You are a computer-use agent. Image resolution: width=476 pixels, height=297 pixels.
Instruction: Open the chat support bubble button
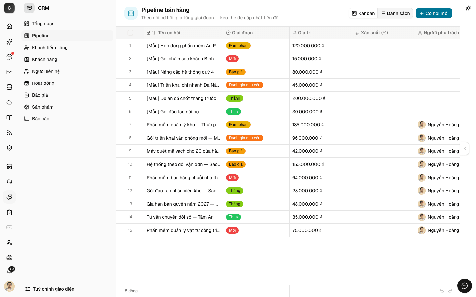465,286
